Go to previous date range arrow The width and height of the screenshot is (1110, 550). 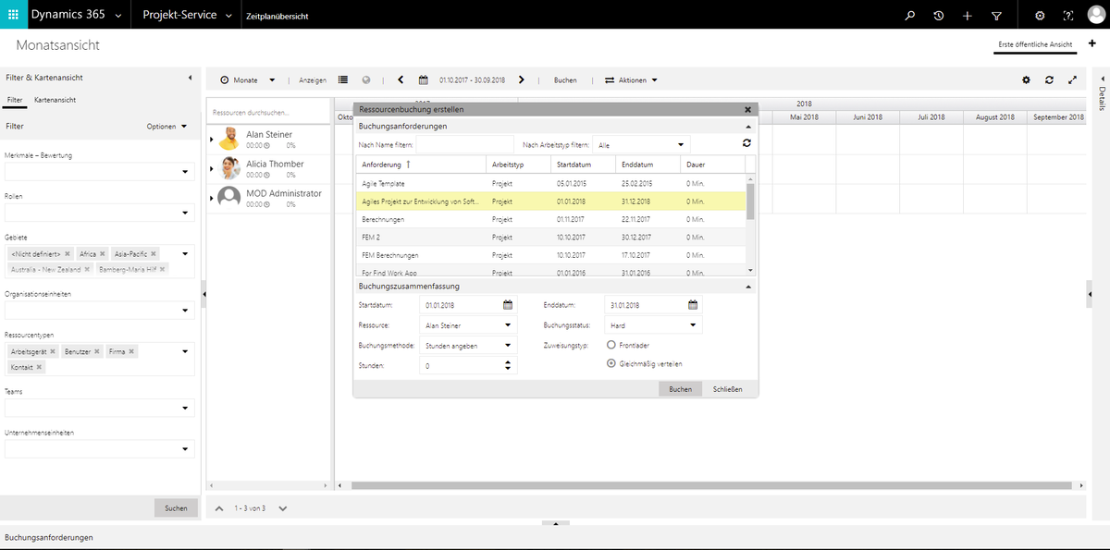401,80
